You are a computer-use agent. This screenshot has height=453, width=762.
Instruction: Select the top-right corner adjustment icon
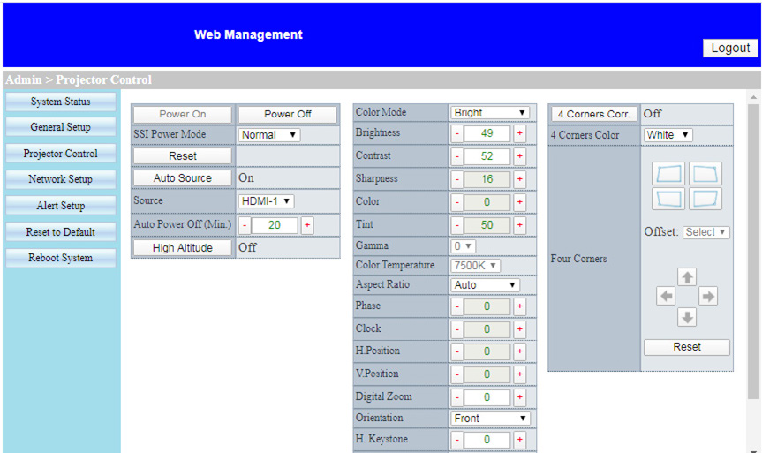705,173
